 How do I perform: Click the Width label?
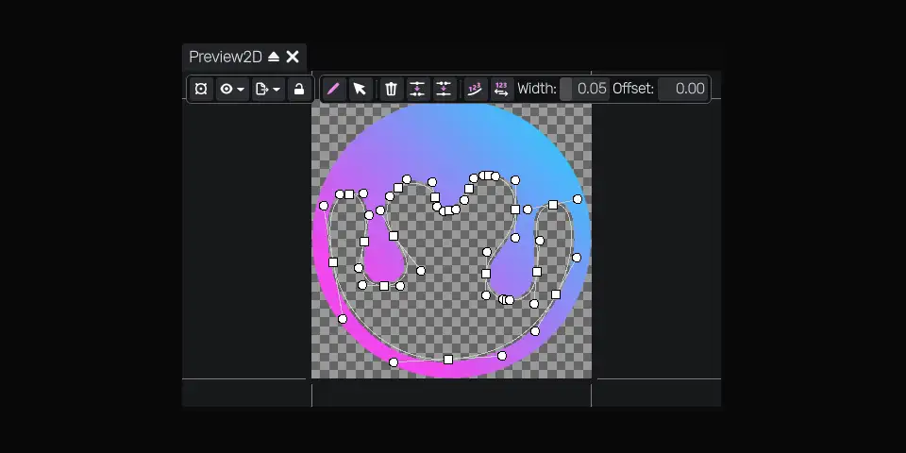coord(537,89)
